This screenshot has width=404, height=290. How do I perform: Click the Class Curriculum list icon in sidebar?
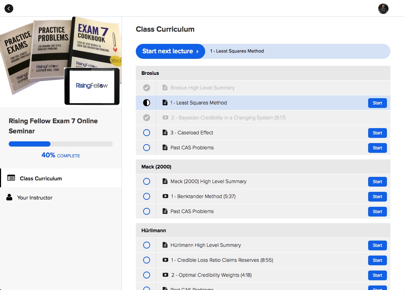pyautogui.click(x=11, y=178)
